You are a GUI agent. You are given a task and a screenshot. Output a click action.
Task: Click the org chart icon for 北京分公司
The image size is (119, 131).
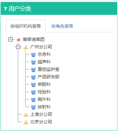click(26, 122)
